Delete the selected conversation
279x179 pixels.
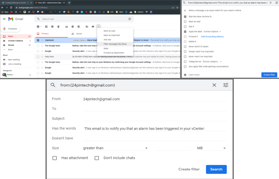pos(58,26)
